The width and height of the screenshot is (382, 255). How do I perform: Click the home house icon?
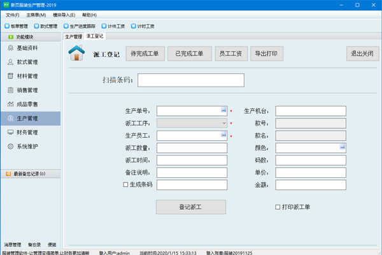coord(76,53)
